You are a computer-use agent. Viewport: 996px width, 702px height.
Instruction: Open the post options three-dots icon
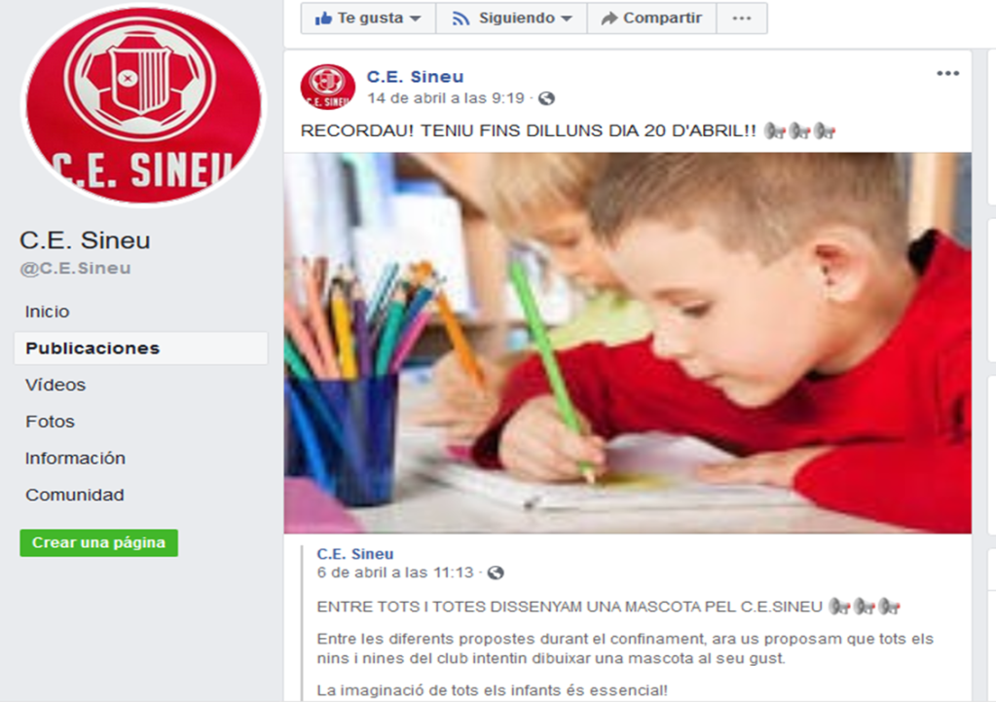coord(947,74)
